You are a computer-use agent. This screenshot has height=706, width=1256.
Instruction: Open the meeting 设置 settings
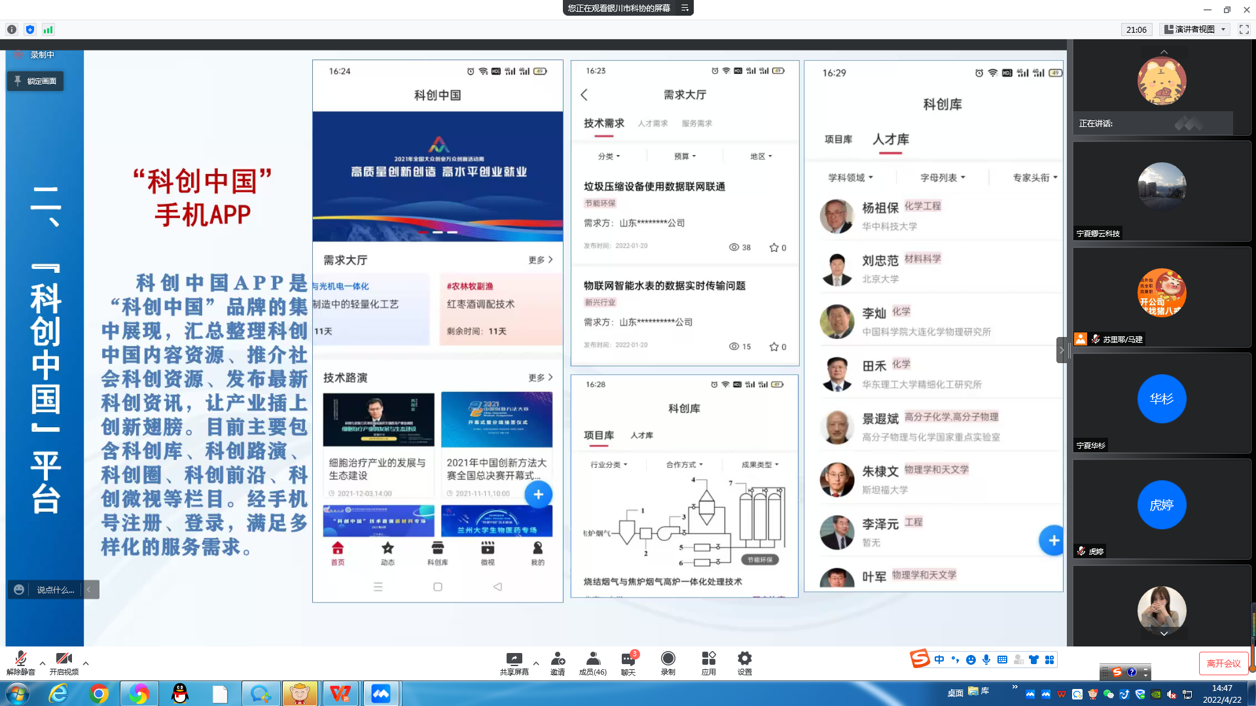pyautogui.click(x=744, y=662)
